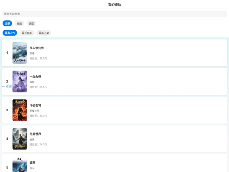Image resolution: width=229 pixels, height=172 pixels.
Task: Sort by 最近更新
Action: pos(27,33)
